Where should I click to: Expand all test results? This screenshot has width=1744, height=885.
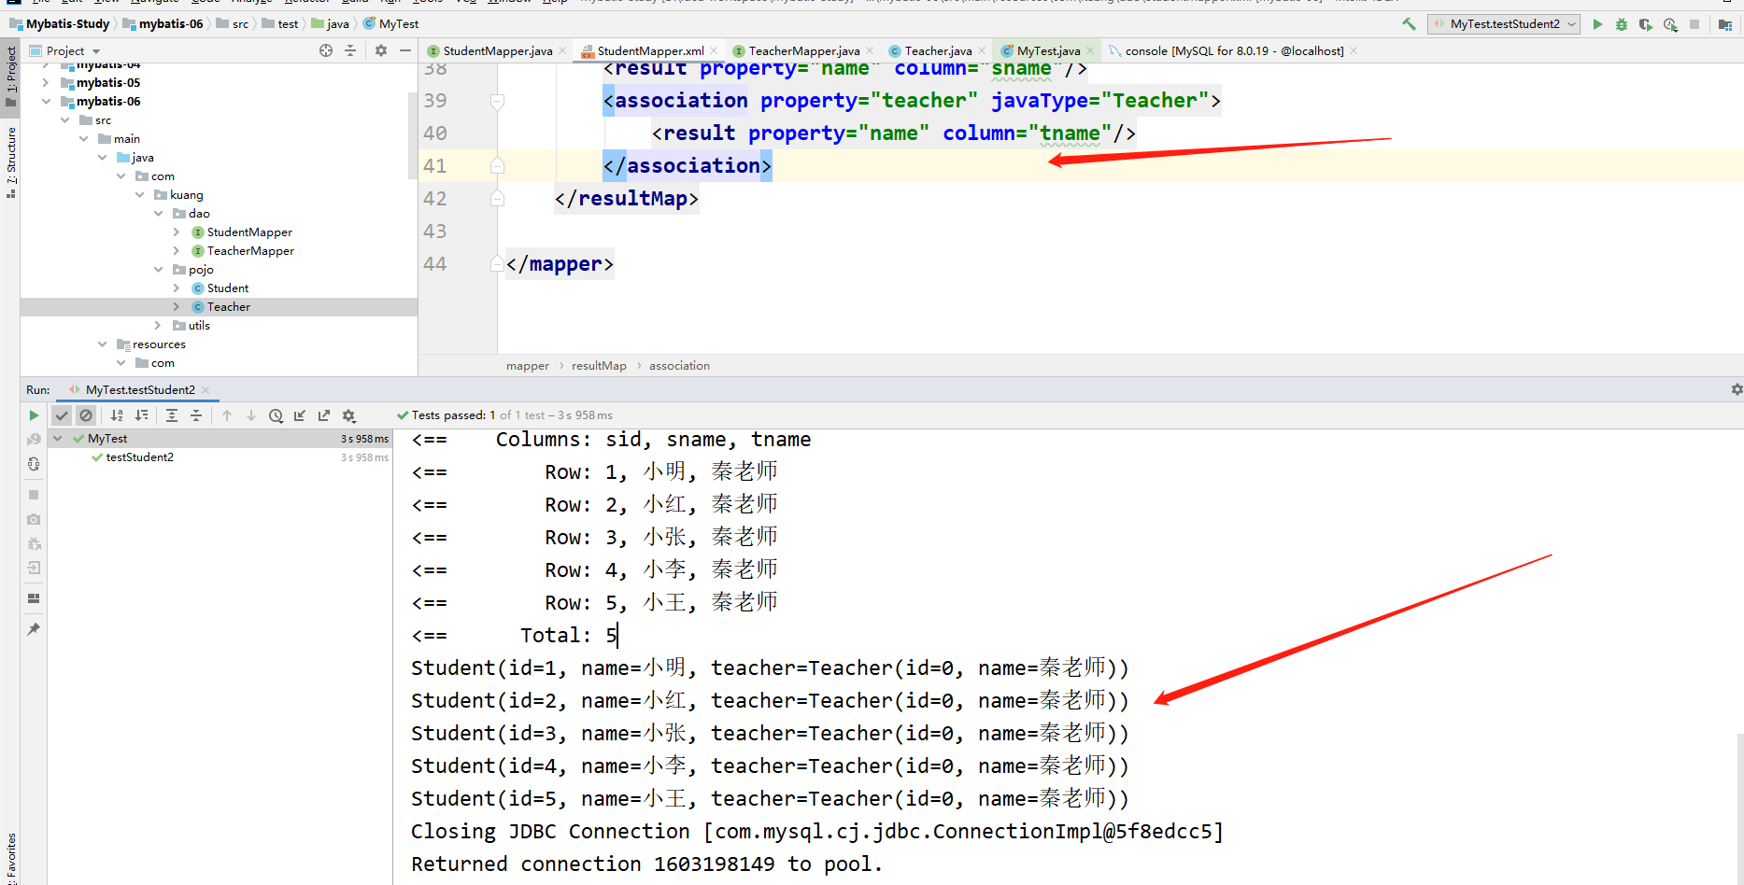click(x=172, y=415)
